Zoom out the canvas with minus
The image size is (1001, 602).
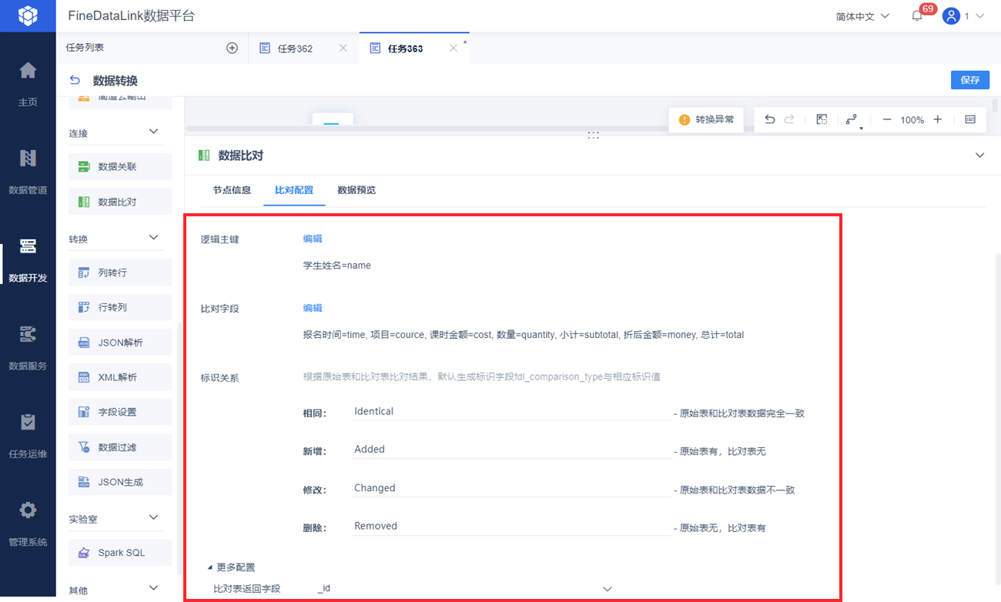(887, 119)
